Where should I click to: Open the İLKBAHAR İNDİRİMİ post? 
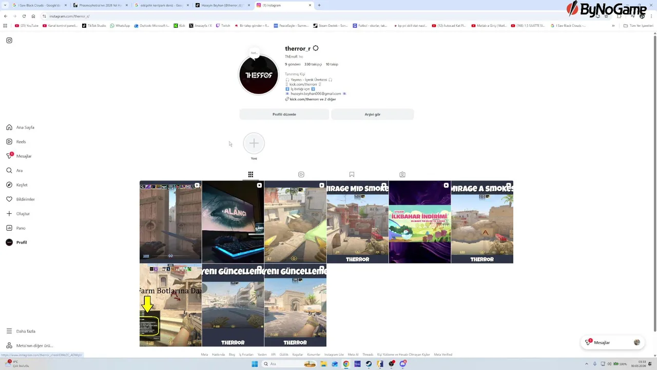coord(420,222)
